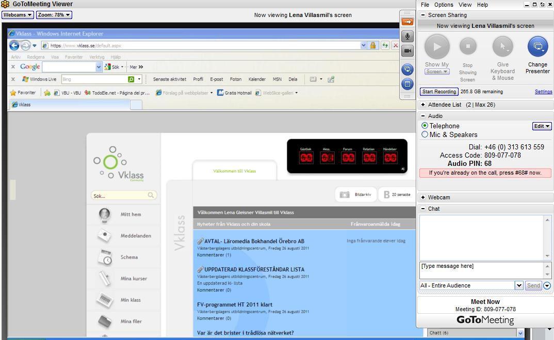Open the AVTAL- Läromedia Bokhandel Örebro AB post
Image resolution: width=554 pixels, height=340 pixels.
[254, 241]
